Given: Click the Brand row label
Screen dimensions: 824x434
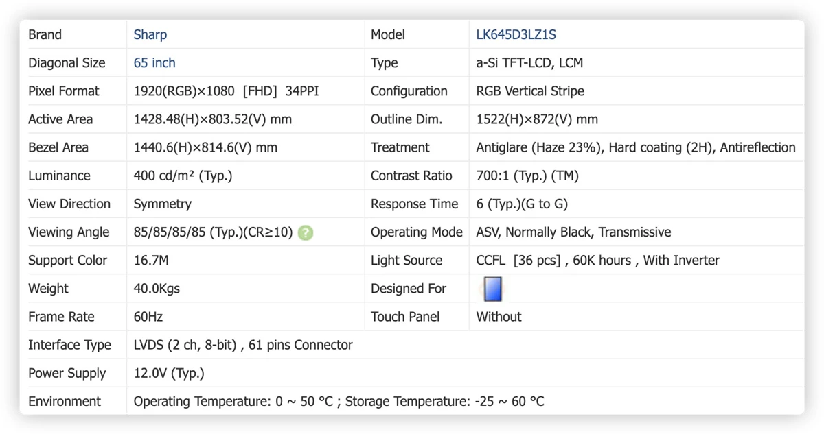Looking at the screenshot, I should tap(45, 34).
